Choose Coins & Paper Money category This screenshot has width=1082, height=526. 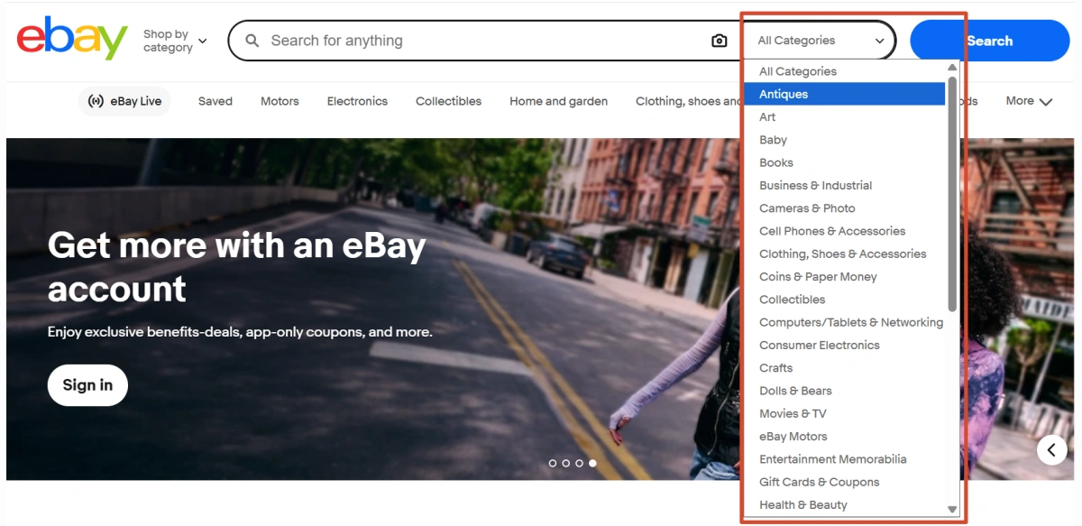pos(844,277)
